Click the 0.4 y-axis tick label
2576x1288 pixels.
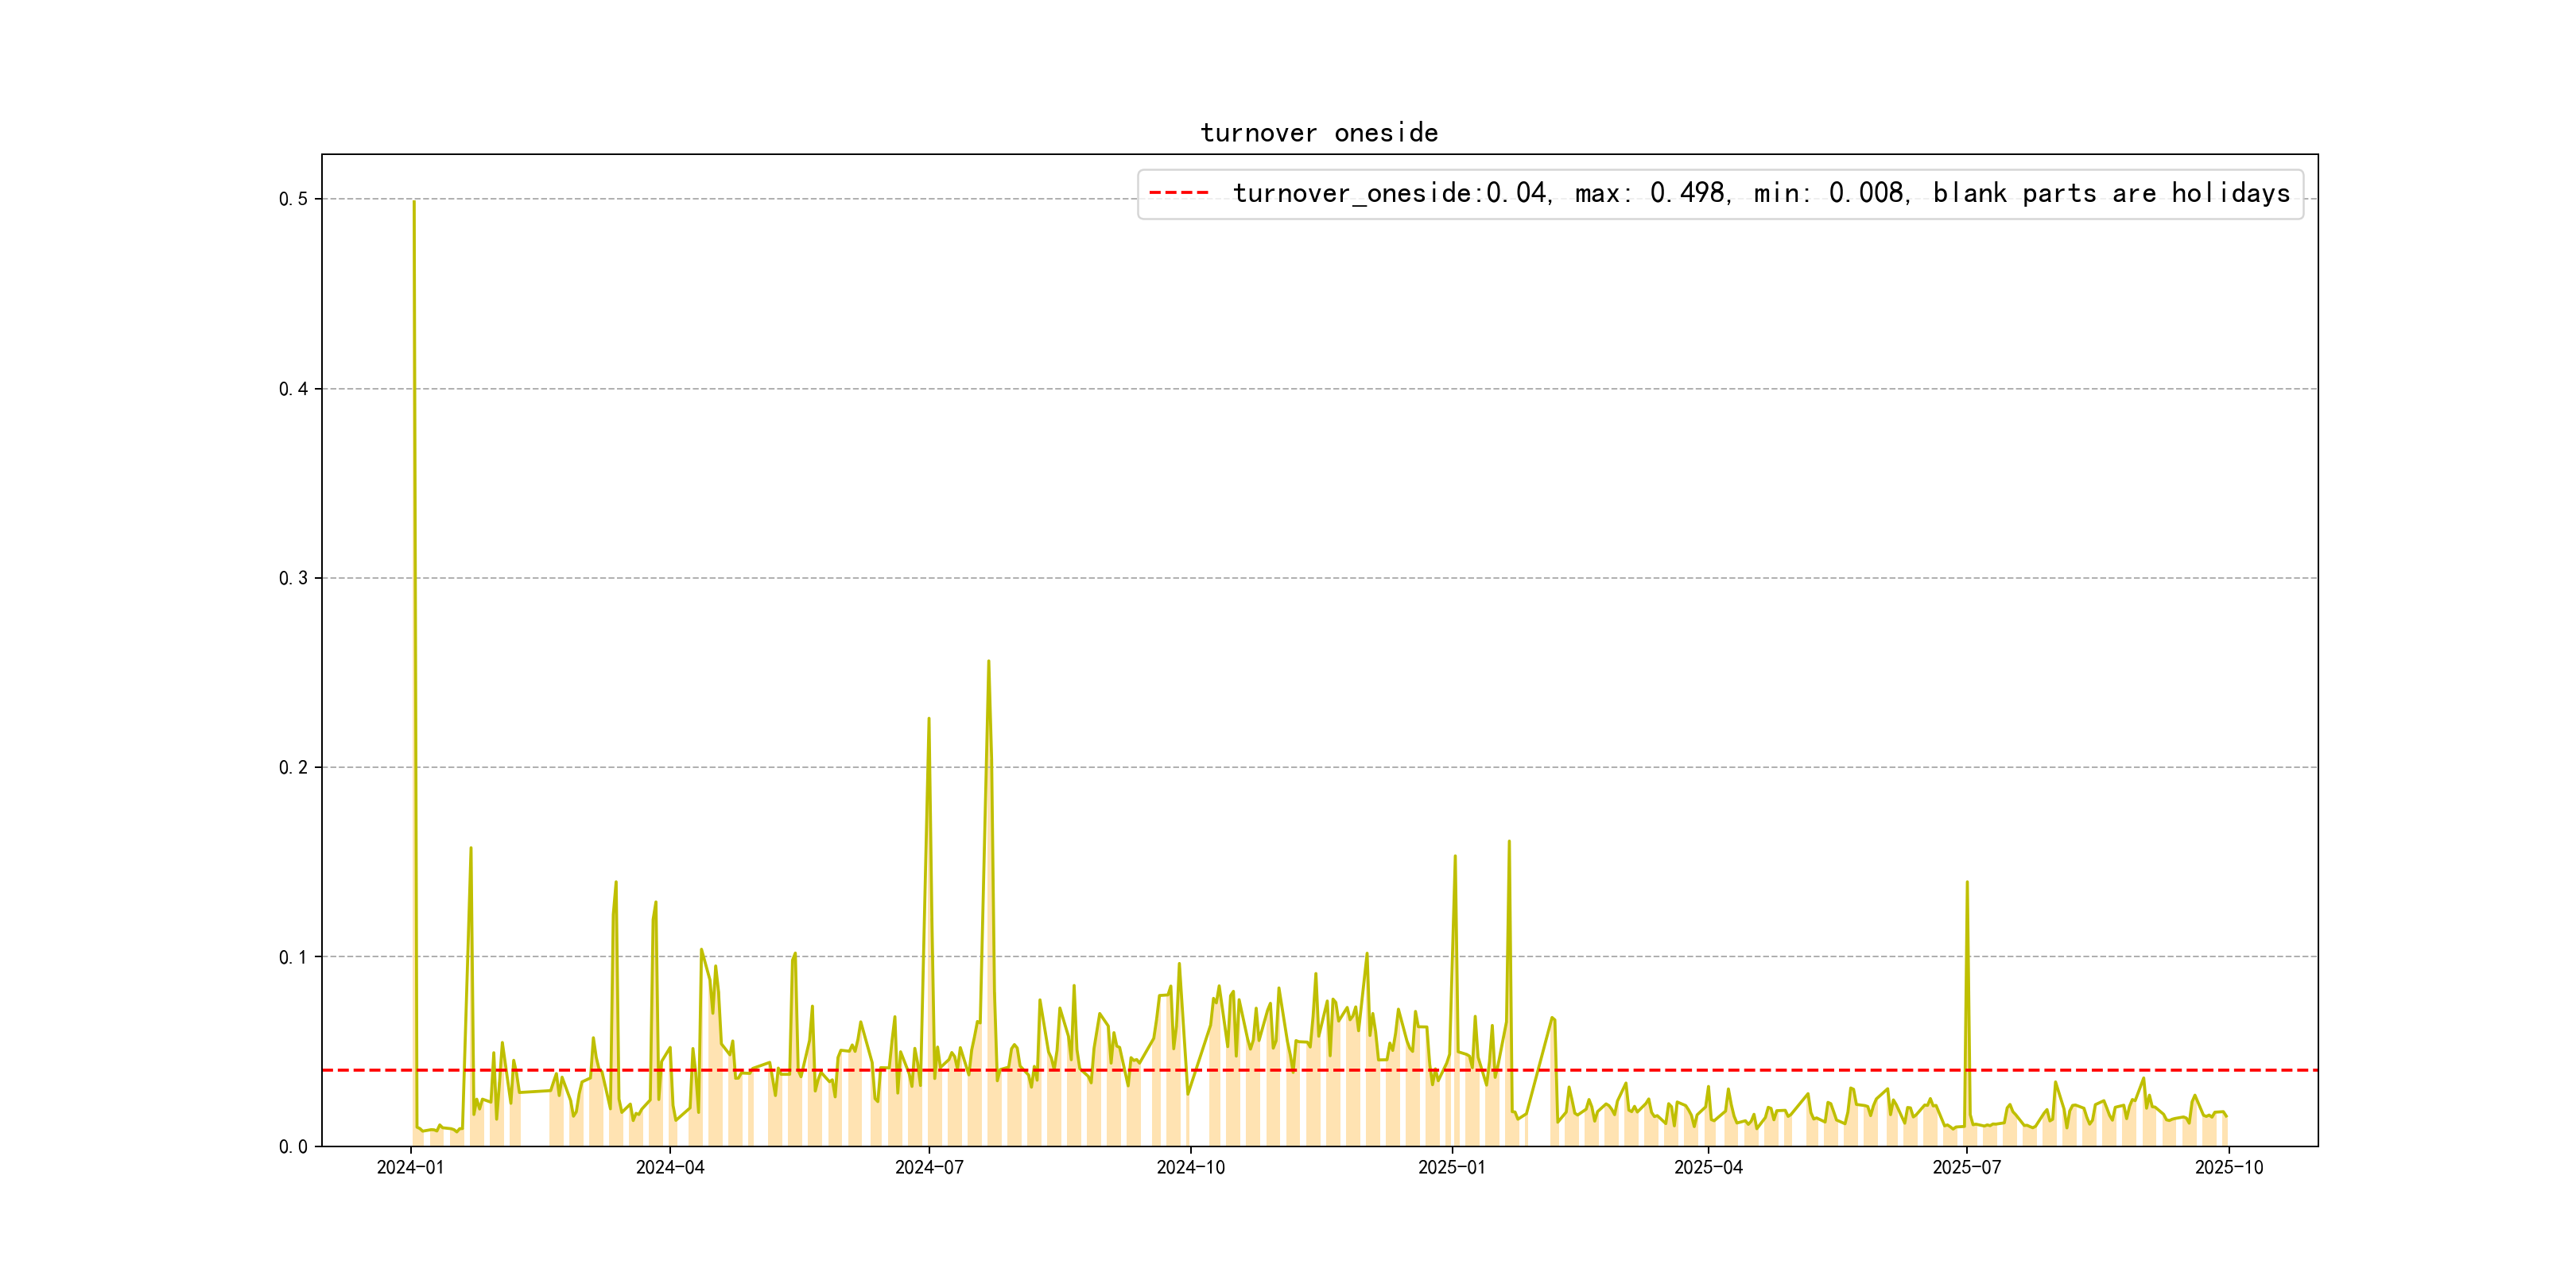point(293,389)
